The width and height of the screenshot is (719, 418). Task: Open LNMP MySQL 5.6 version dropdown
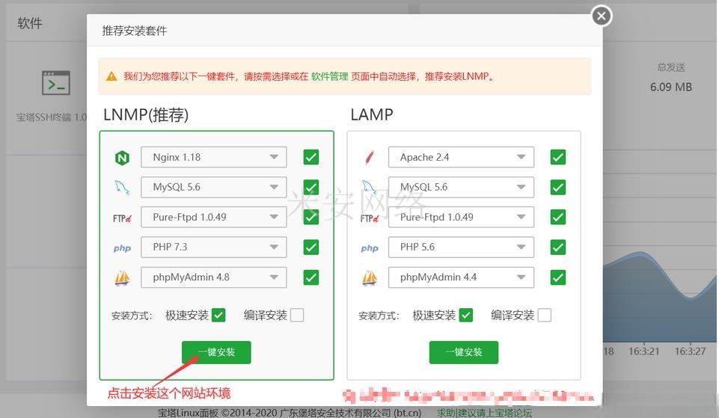coord(214,187)
